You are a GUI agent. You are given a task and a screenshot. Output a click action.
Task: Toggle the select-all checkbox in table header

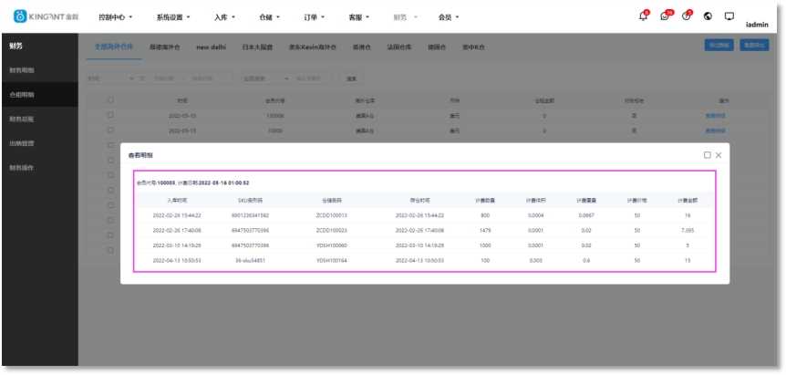click(x=110, y=100)
